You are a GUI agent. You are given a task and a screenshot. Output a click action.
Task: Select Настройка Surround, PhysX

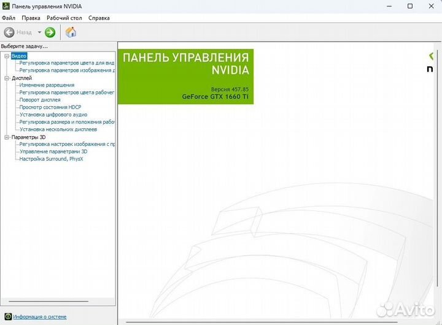click(51, 159)
